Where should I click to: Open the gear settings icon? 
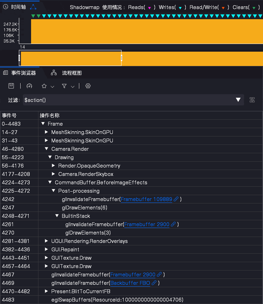[x=88, y=86]
